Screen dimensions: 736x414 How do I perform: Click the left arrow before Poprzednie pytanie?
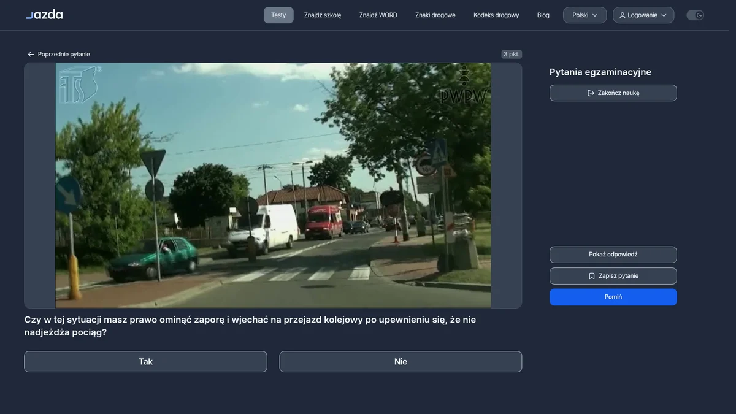point(31,55)
